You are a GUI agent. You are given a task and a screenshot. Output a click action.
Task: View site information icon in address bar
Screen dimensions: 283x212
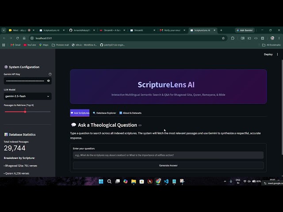point(32,38)
